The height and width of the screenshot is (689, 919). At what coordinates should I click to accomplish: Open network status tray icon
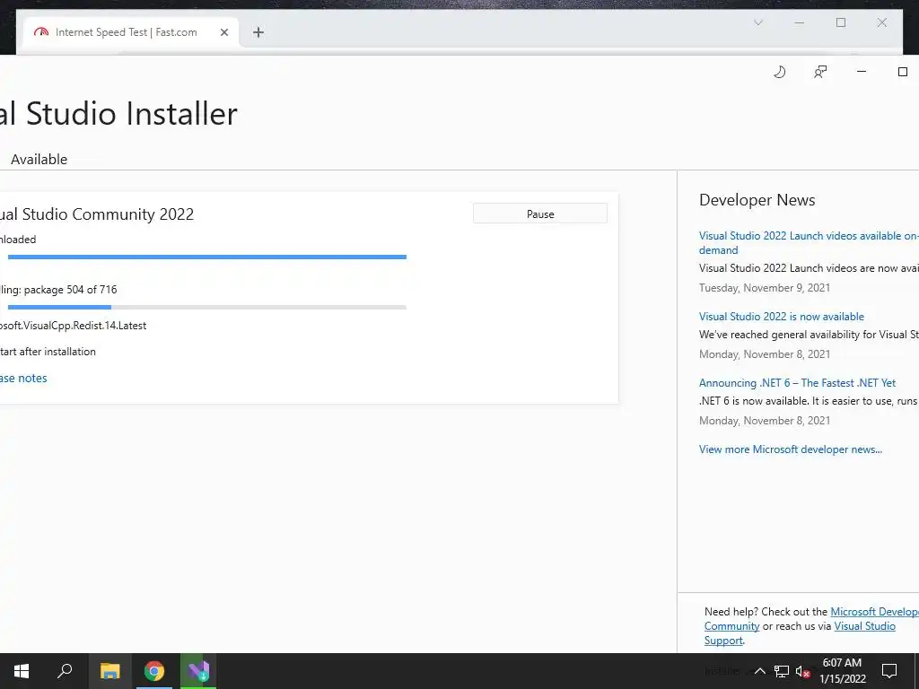point(782,671)
